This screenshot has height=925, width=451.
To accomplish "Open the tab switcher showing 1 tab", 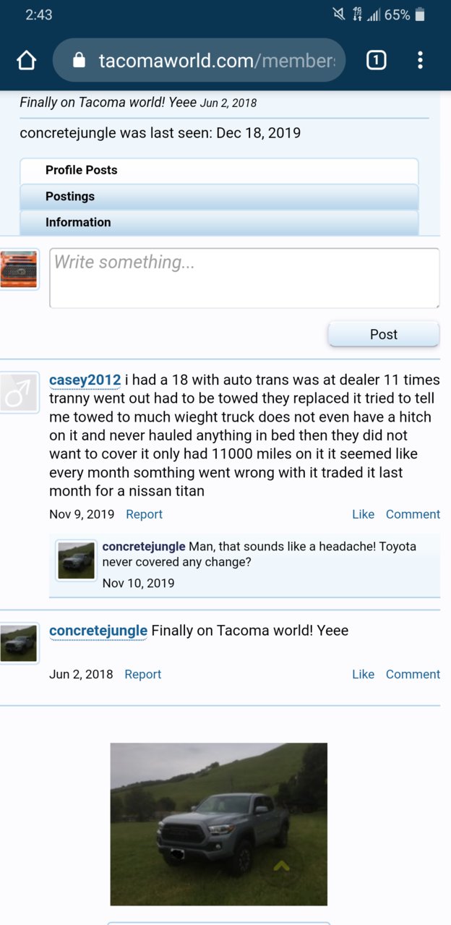I will click(376, 60).
